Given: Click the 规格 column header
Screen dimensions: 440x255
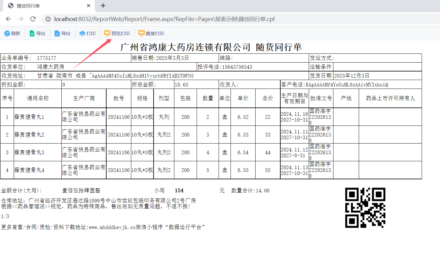Looking at the screenshot, I should coord(142,98).
